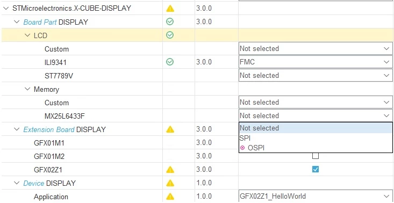
Task: Choose SPI option in dropdown list
Action: (316, 138)
